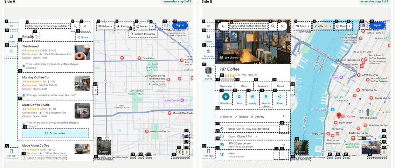This screenshot has width=395, height=168.
Task: Open the Street View thumbnail in Side B
Action: pos(370,147)
